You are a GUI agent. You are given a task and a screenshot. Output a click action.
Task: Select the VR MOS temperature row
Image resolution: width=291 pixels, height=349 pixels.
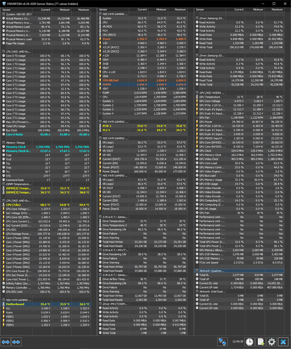click(143, 27)
